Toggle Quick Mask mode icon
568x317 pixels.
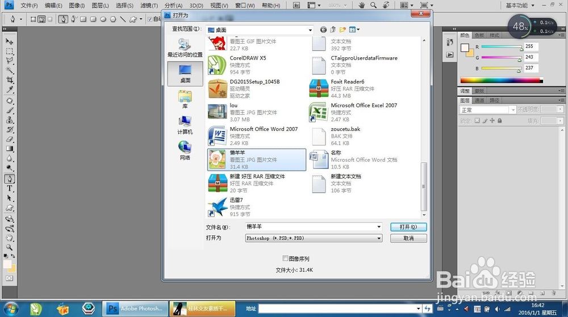(10, 278)
